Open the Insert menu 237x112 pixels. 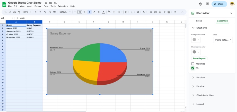tap(30, 6)
